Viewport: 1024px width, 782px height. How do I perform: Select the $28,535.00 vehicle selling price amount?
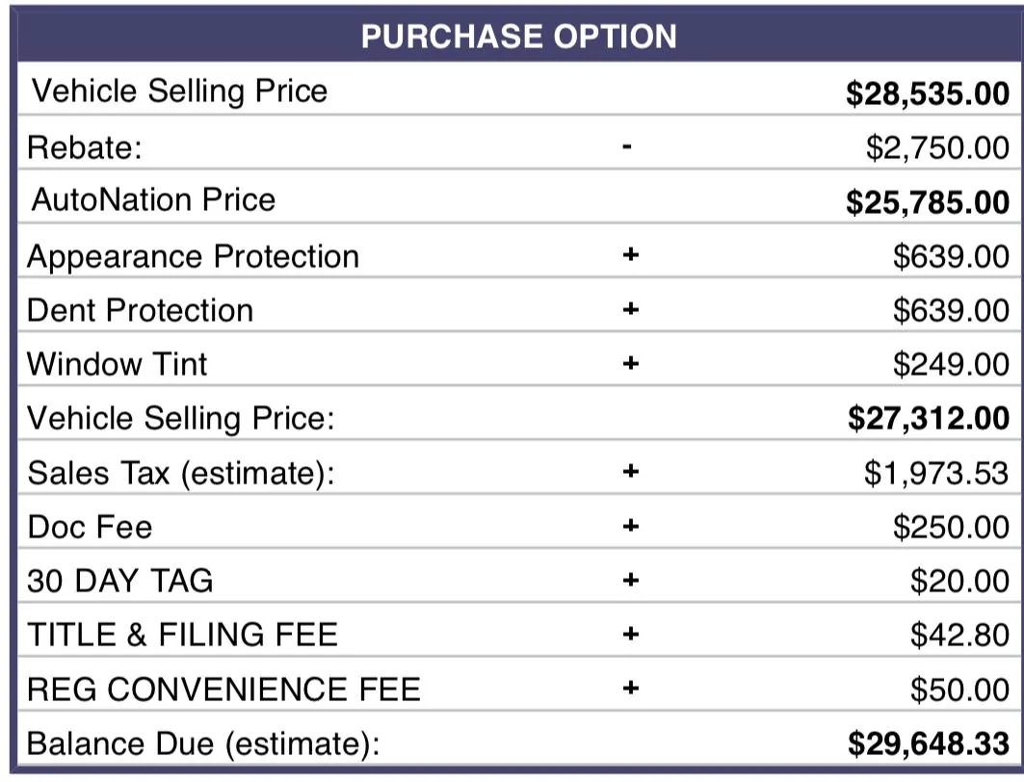928,93
